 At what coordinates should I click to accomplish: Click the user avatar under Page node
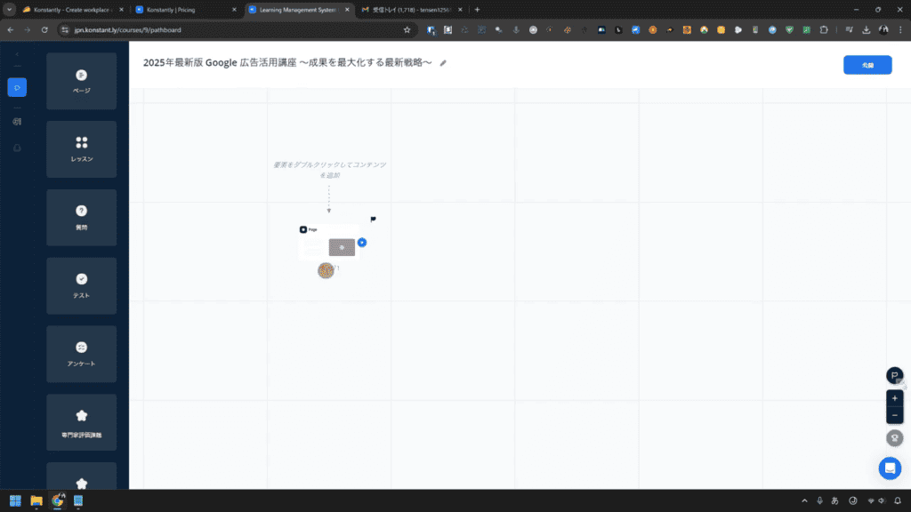(326, 270)
